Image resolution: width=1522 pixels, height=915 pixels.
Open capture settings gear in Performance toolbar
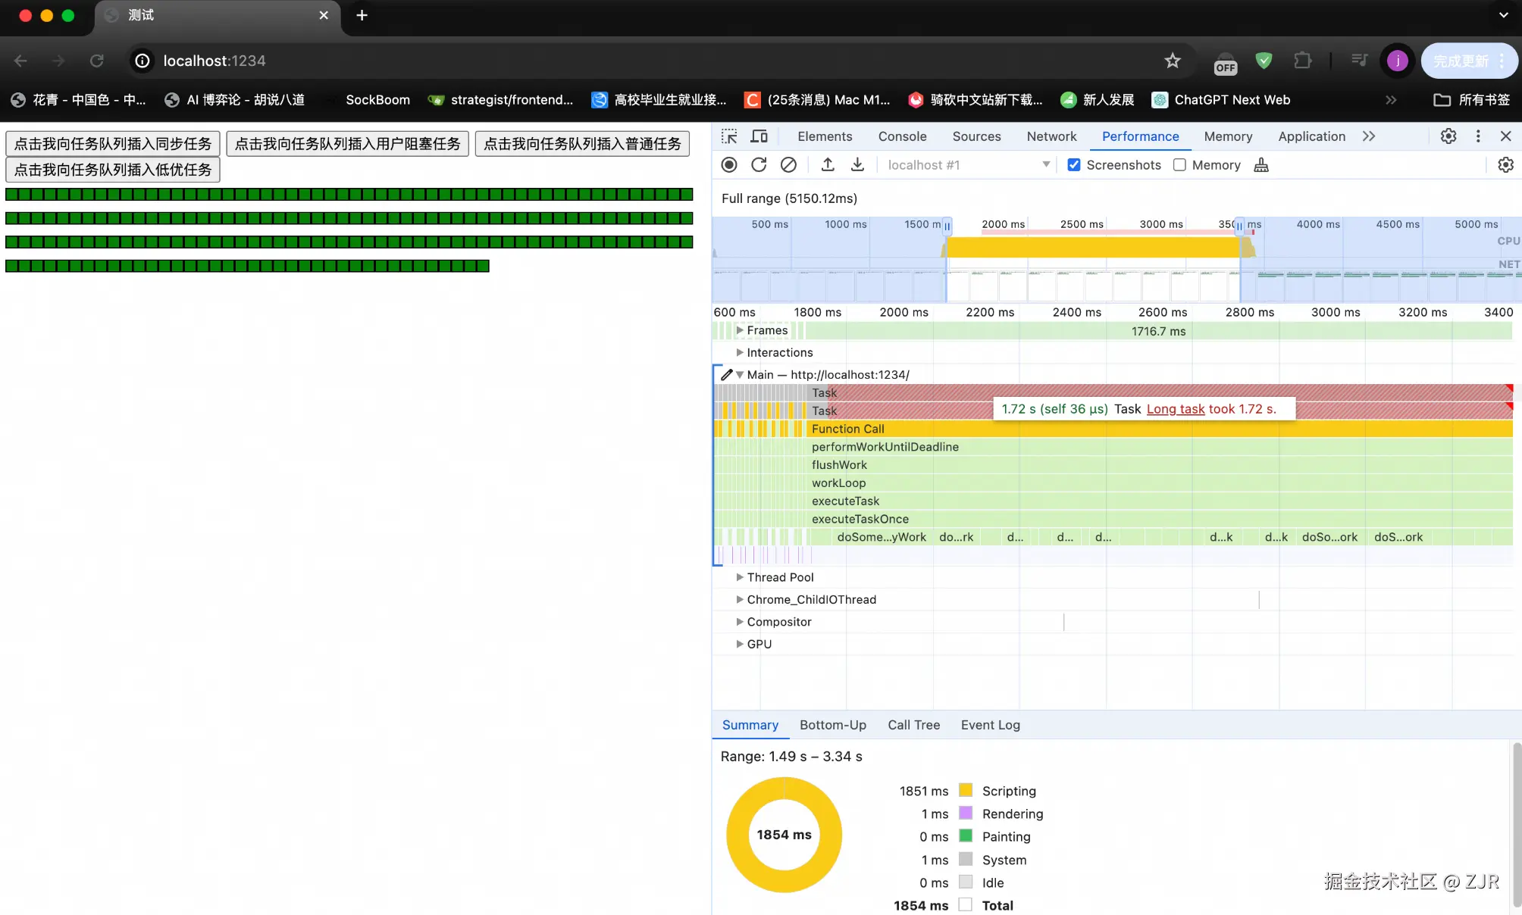(x=1505, y=165)
